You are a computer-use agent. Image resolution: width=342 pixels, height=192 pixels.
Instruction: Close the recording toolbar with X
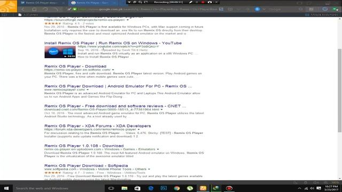pos(216,2)
